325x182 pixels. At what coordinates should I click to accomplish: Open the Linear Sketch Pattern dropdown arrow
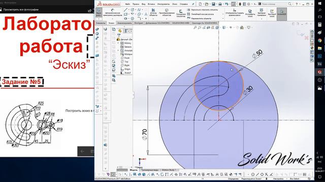click(x=223, y=14)
